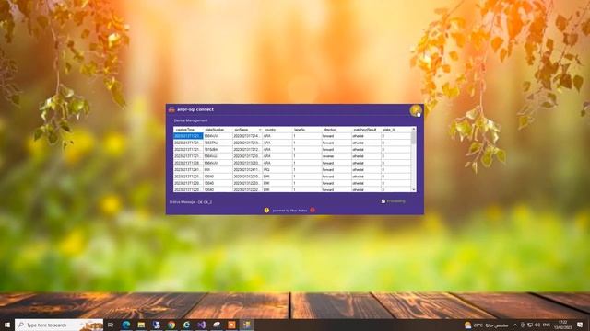Sort by the matchingResult column header
This screenshot has height=331, width=590.
(x=367, y=130)
